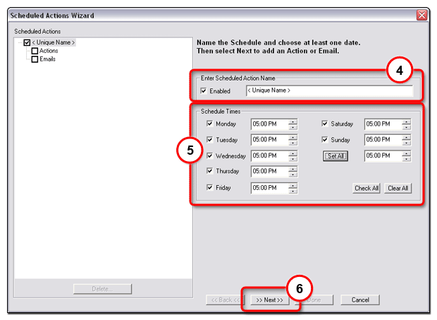This screenshot has width=437, height=320.
Task: Increase Sunday time with up arrow
Action: pos(406,137)
